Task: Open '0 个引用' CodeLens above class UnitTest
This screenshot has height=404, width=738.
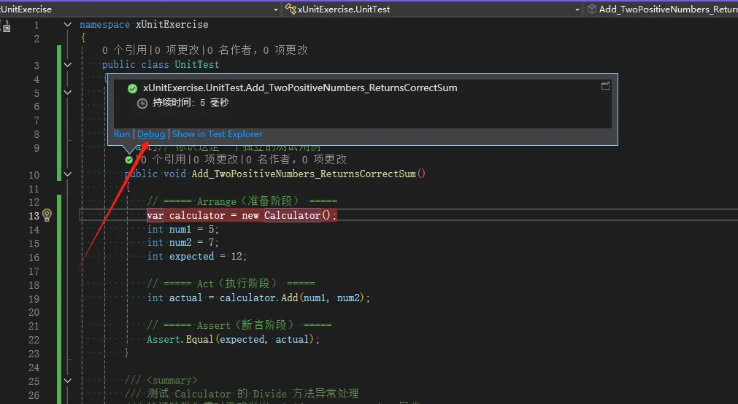Action: tap(125, 50)
